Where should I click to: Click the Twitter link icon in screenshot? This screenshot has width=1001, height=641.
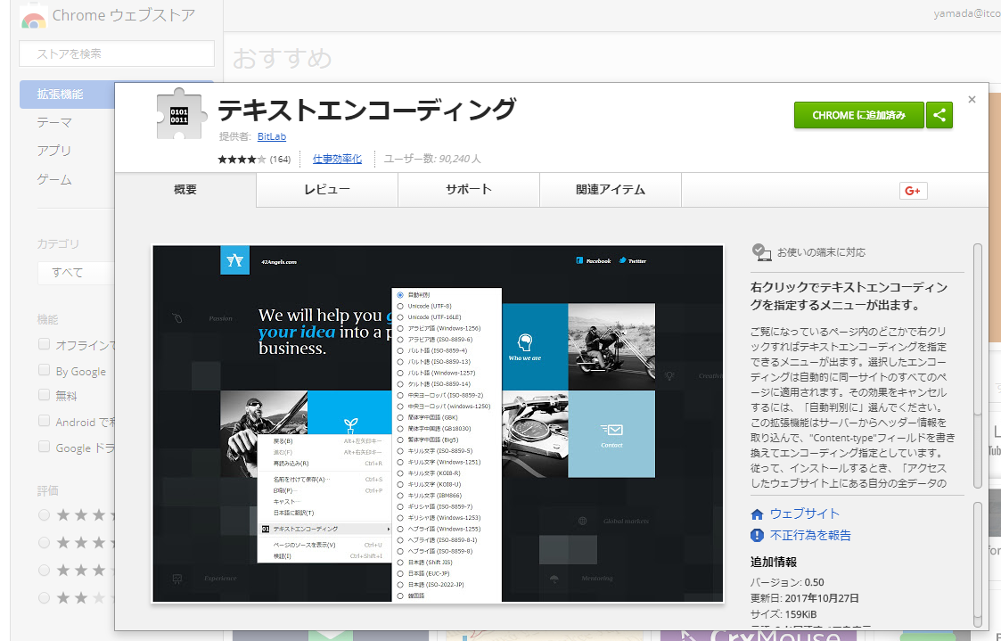pos(622,260)
